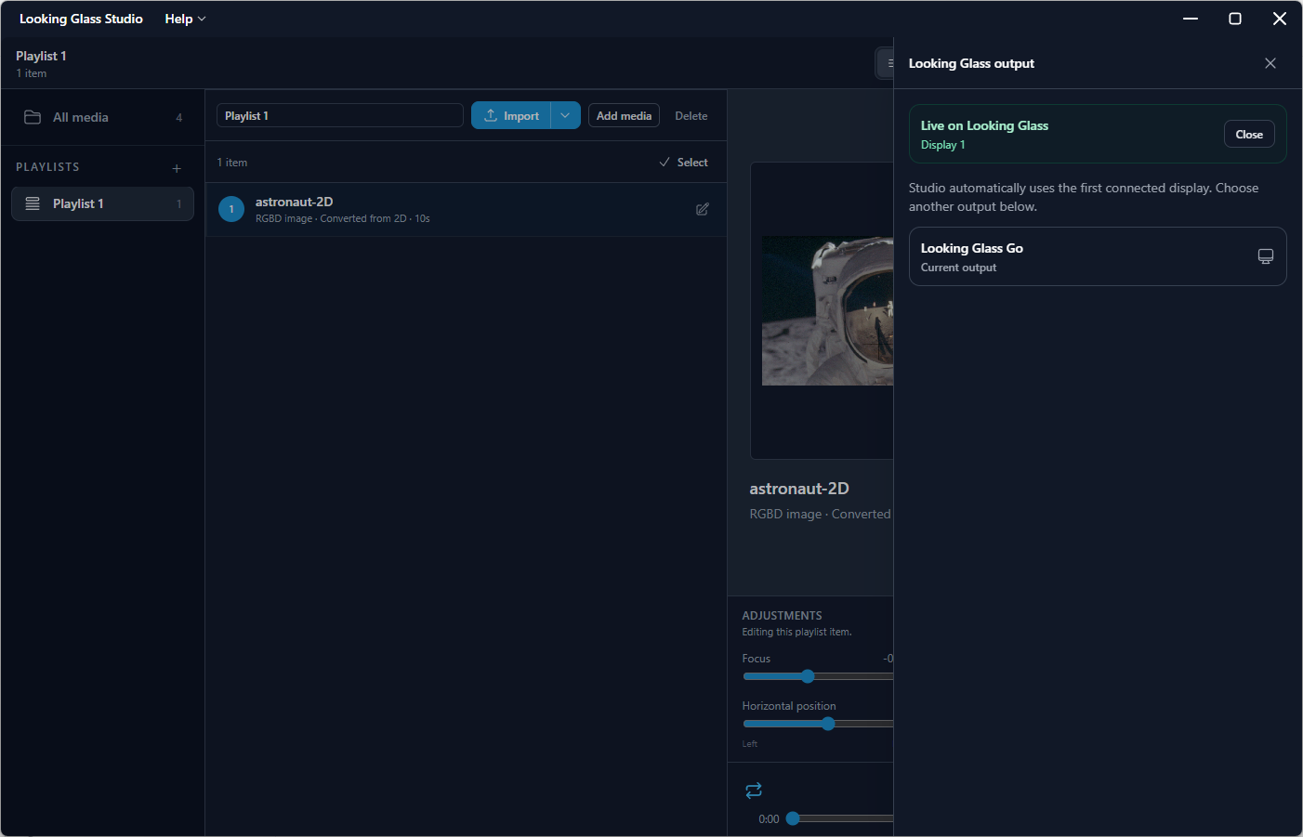Click the astronaut preview image
This screenshot has width=1303, height=837.
[827, 310]
